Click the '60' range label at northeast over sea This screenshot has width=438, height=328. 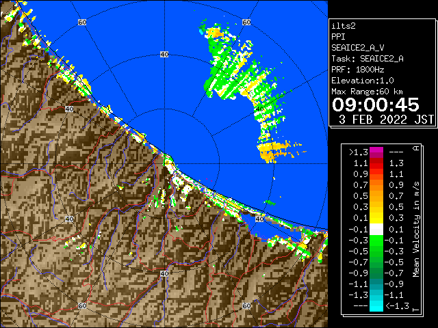(246, 22)
